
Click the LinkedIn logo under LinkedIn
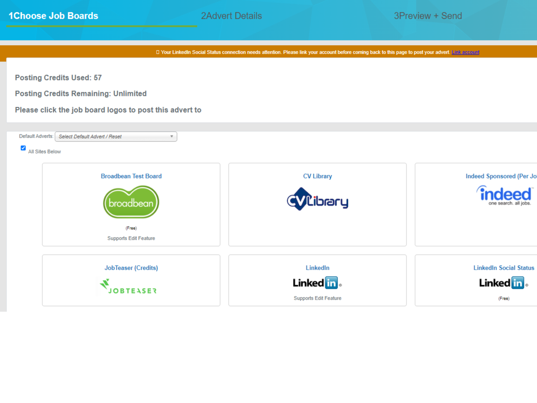[x=317, y=283]
